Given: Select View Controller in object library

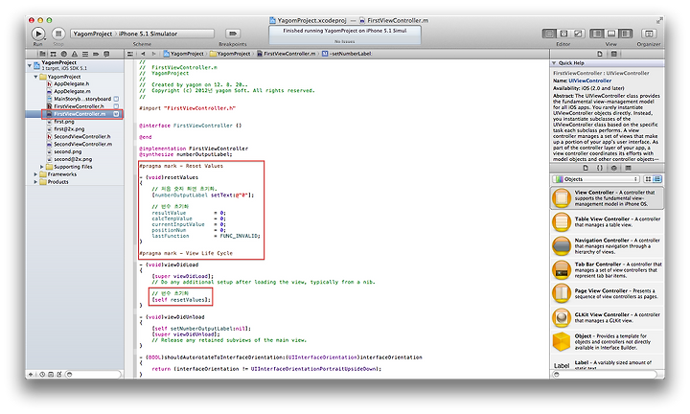Looking at the screenshot, I should [607, 198].
